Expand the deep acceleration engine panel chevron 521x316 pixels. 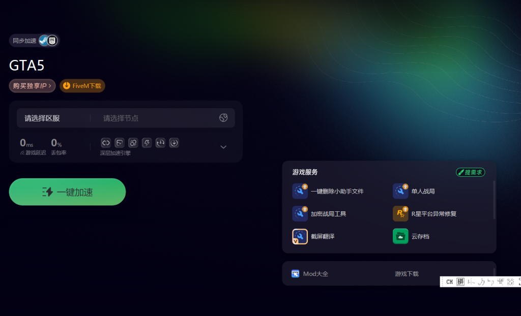click(223, 147)
